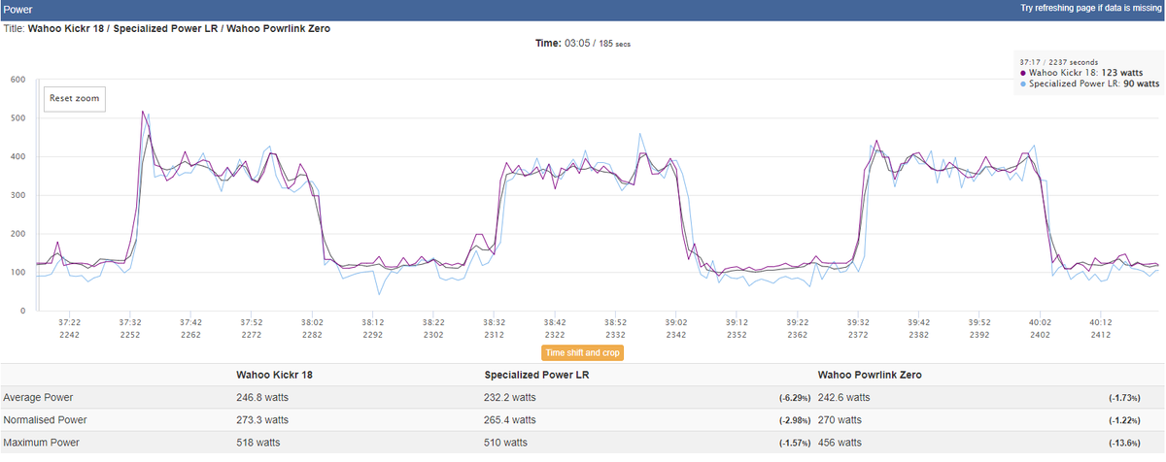Click the 39:32 time axis label

point(858,321)
